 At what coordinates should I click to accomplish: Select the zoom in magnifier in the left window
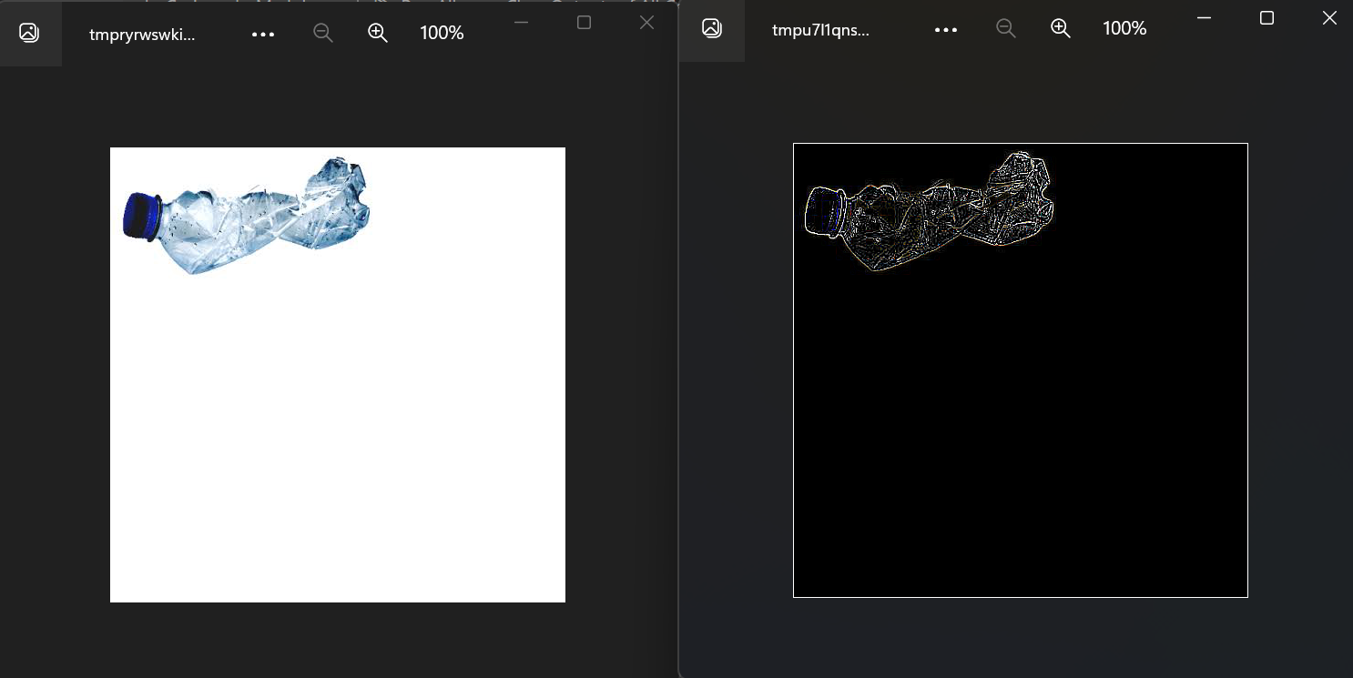click(x=378, y=33)
